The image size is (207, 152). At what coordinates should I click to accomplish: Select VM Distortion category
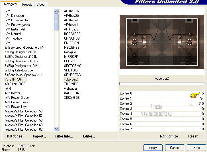pos(15,16)
